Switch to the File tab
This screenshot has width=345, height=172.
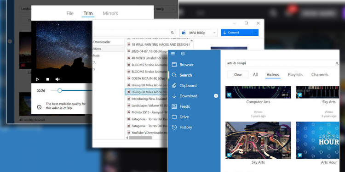click(x=70, y=13)
